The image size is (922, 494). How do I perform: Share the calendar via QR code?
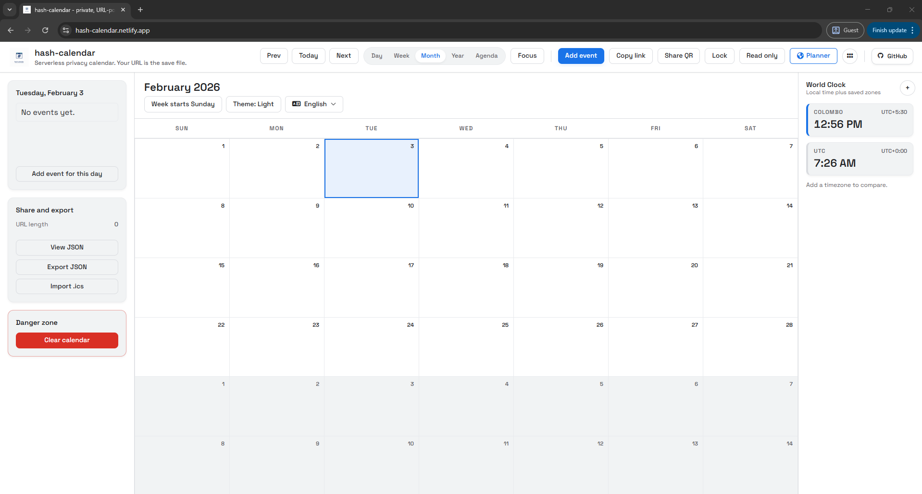tap(678, 56)
